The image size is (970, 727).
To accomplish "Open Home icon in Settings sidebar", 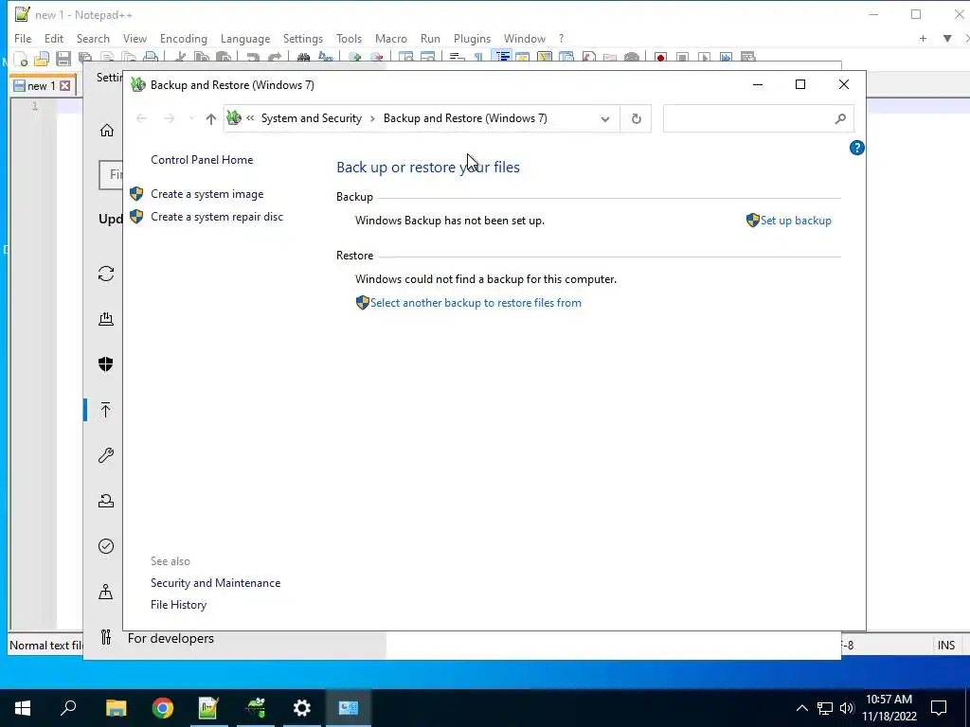I will 106,131.
